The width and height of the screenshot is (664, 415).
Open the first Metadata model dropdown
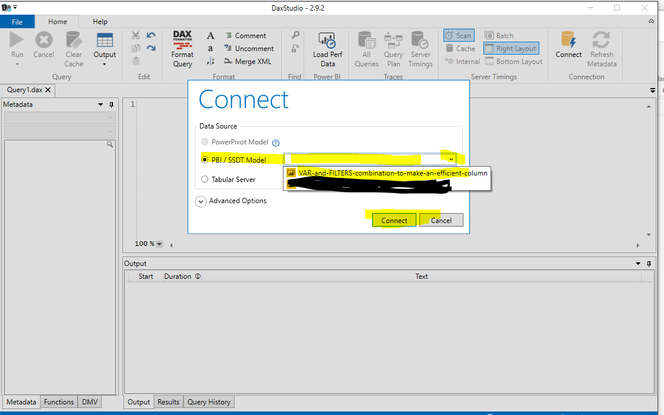click(x=59, y=117)
